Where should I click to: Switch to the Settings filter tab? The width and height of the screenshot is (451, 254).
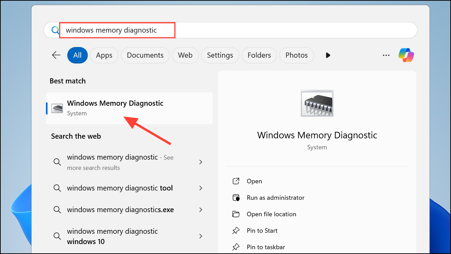(x=220, y=55)
